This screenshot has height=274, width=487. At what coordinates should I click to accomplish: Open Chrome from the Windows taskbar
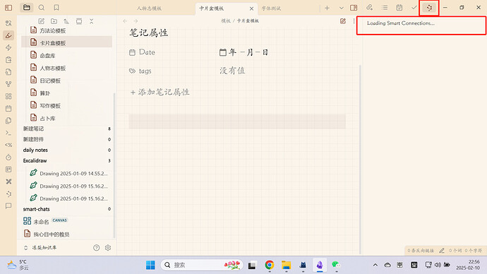(x=270, y=265)
